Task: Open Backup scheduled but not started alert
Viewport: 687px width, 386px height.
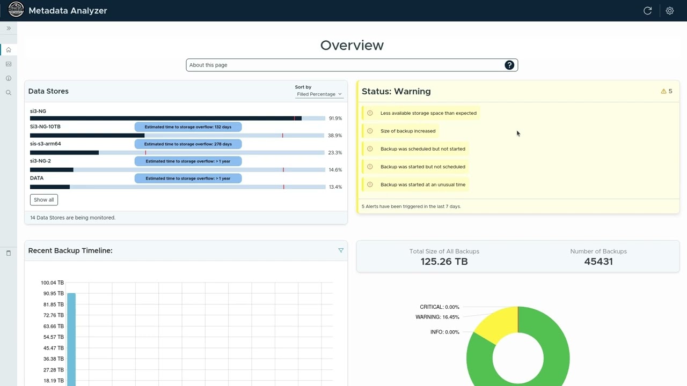Action: 415,149
